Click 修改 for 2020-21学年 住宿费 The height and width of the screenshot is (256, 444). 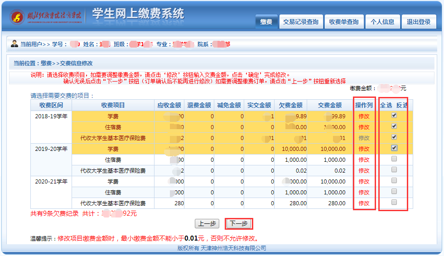pos(364,192)
